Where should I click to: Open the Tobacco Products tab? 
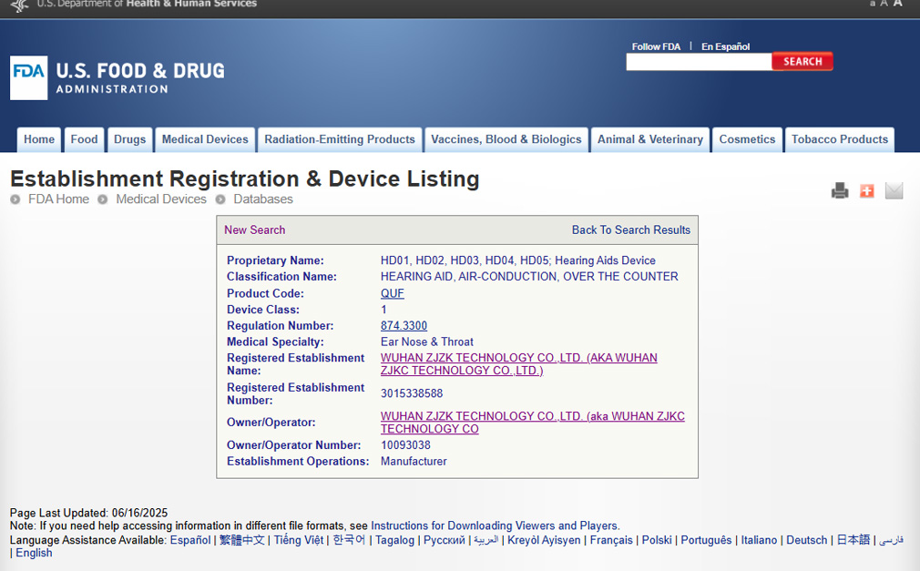[839, 139]
